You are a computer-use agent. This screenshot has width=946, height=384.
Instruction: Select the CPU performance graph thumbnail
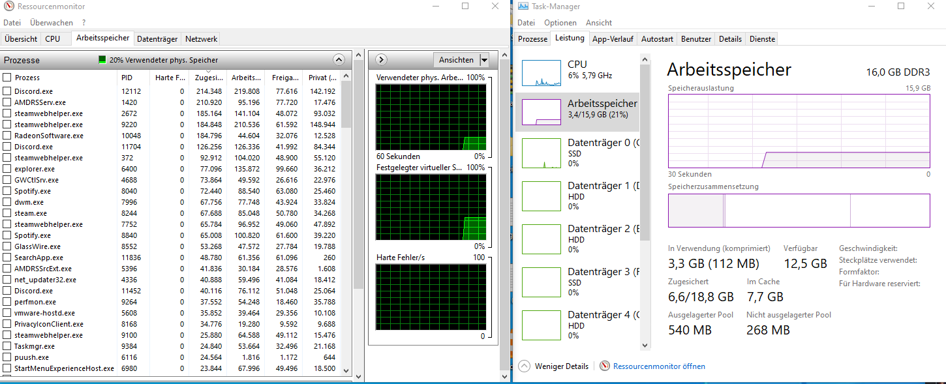pyautogui.click(x=542, y=73)
